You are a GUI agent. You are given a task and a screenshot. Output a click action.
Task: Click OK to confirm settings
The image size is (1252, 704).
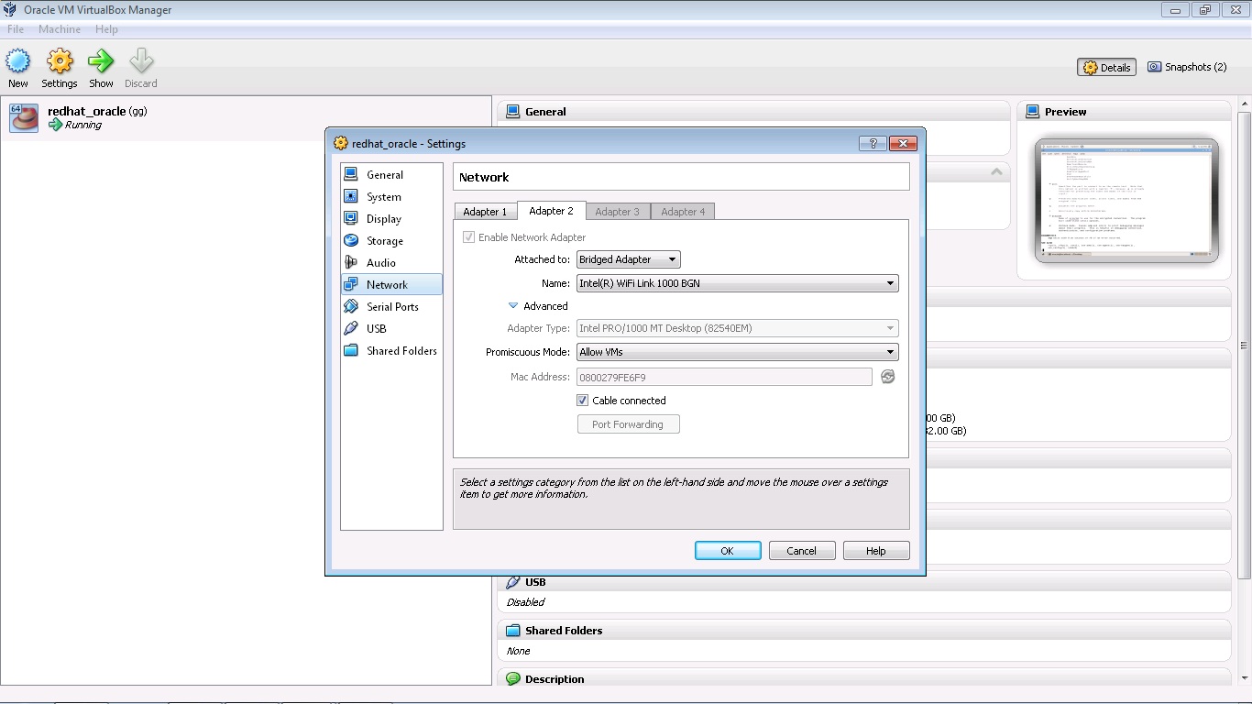pyautogui.click(x=728, y=551)
